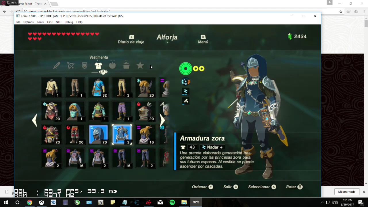
Task: Select the cream shirt with level 1
Action: [51, 87]
